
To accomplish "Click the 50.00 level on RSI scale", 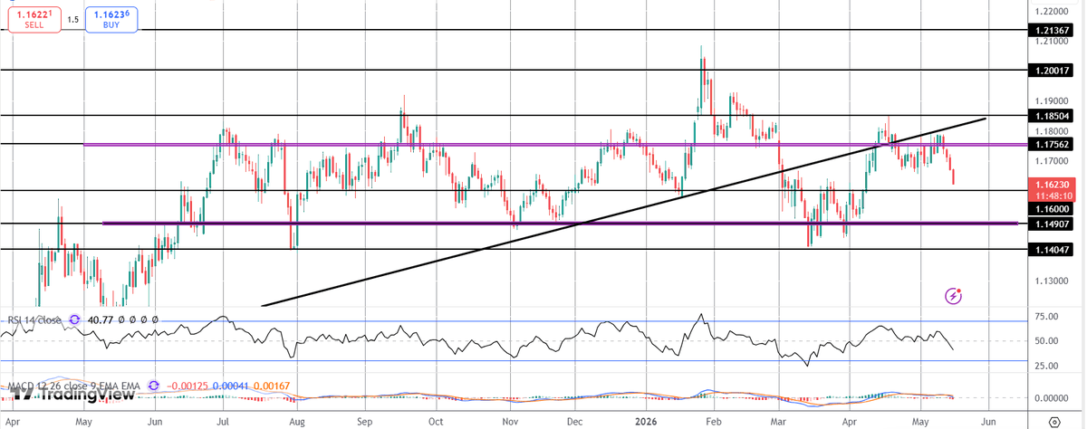I will [1047, 341].
